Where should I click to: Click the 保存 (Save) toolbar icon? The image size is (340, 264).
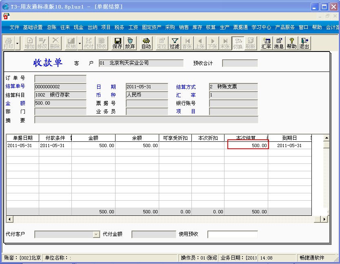(x=117, y=43)
